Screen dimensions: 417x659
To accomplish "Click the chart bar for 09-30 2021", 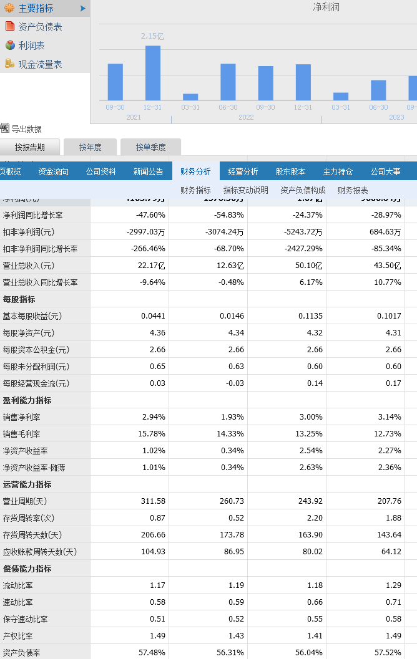I will (x=115, y=82).
